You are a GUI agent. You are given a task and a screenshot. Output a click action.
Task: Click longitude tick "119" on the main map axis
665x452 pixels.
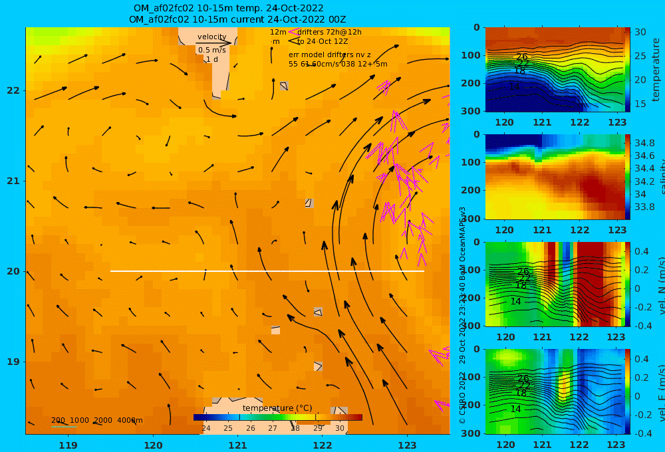[68, 445]
